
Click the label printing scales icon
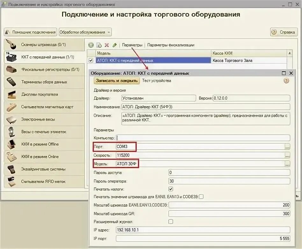(x=11, y=132)
